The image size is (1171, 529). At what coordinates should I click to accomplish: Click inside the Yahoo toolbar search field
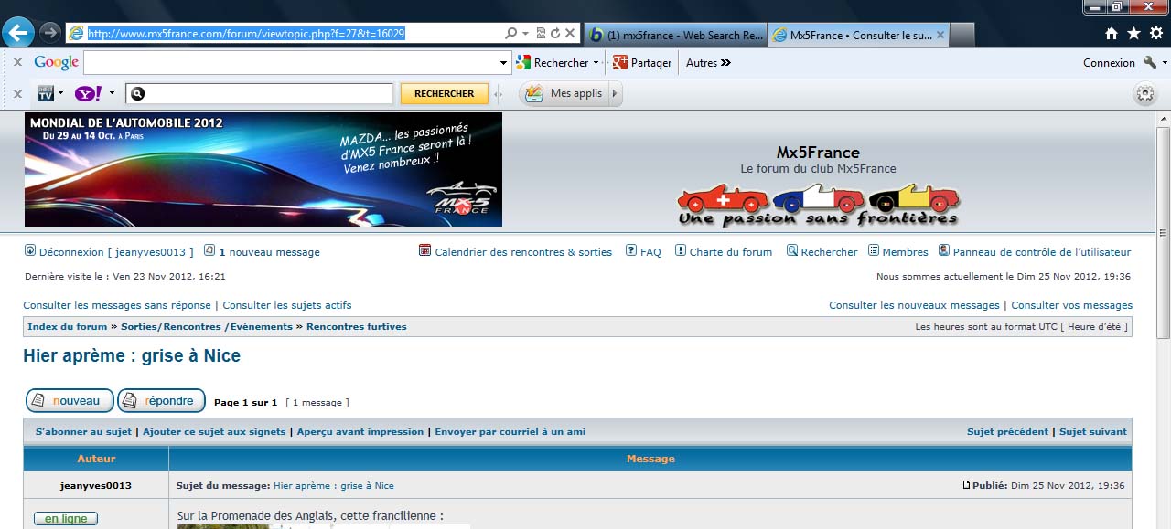[267, 93]
